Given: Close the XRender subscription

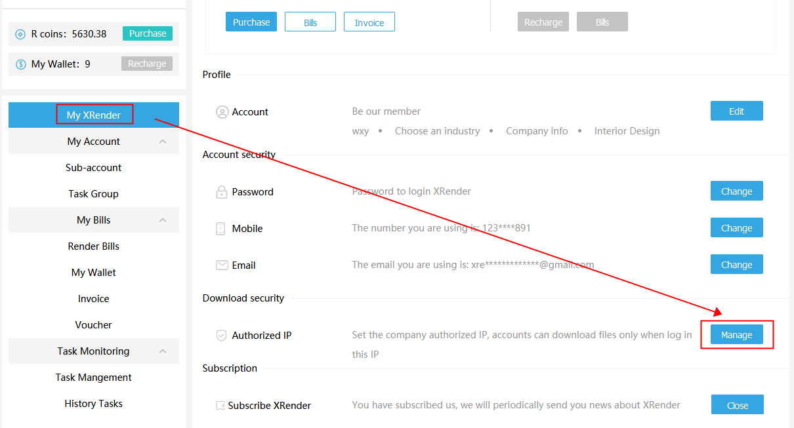Looking at the screenshot, I should coord(737,405).
